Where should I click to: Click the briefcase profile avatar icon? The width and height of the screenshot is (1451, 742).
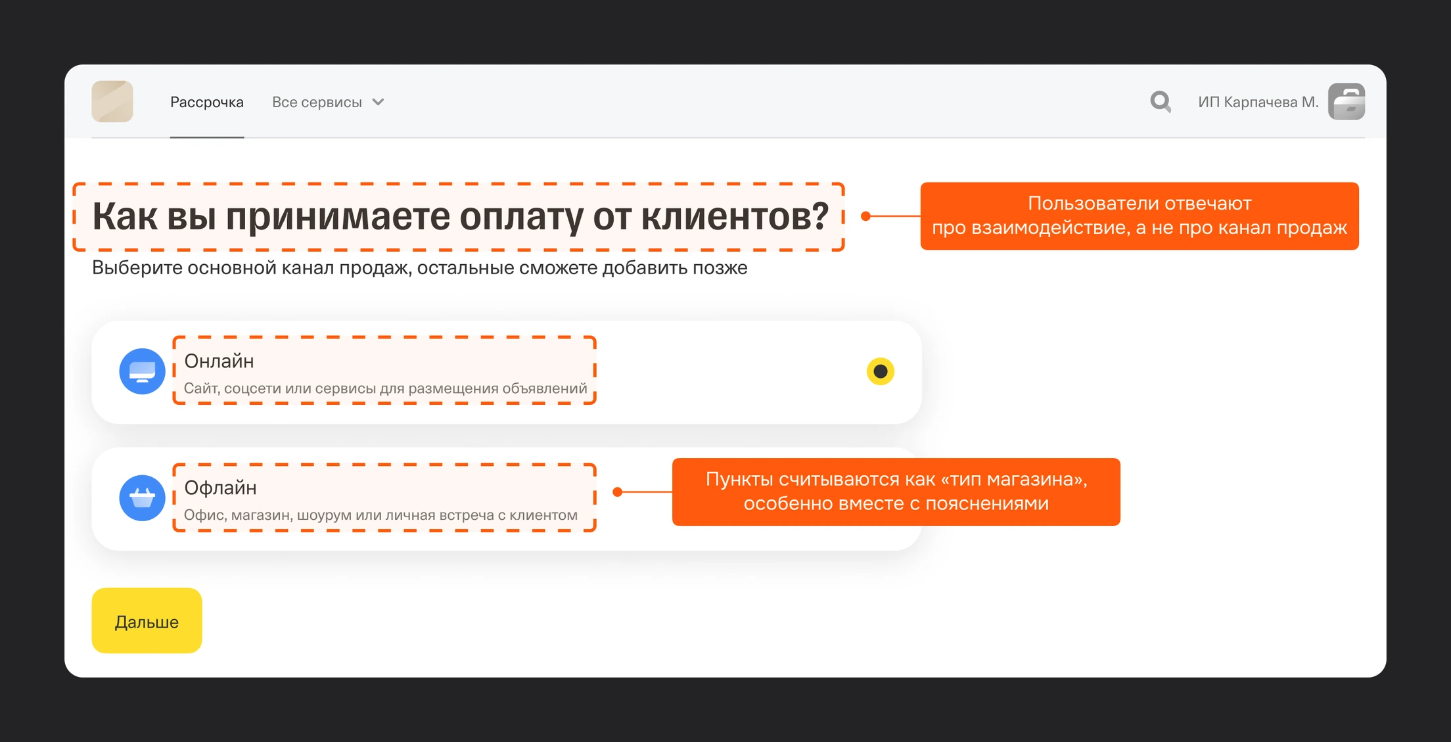(x=1347, y=101)
